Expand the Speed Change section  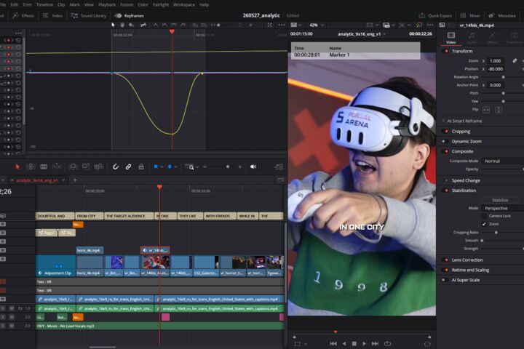click(466, 180)
